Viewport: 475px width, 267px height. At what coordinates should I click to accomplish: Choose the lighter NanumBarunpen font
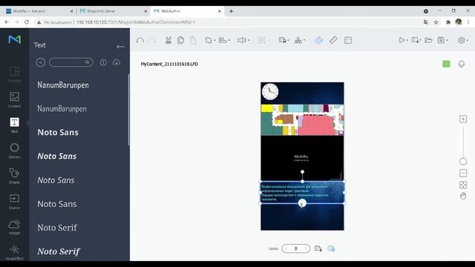point(62,109)
